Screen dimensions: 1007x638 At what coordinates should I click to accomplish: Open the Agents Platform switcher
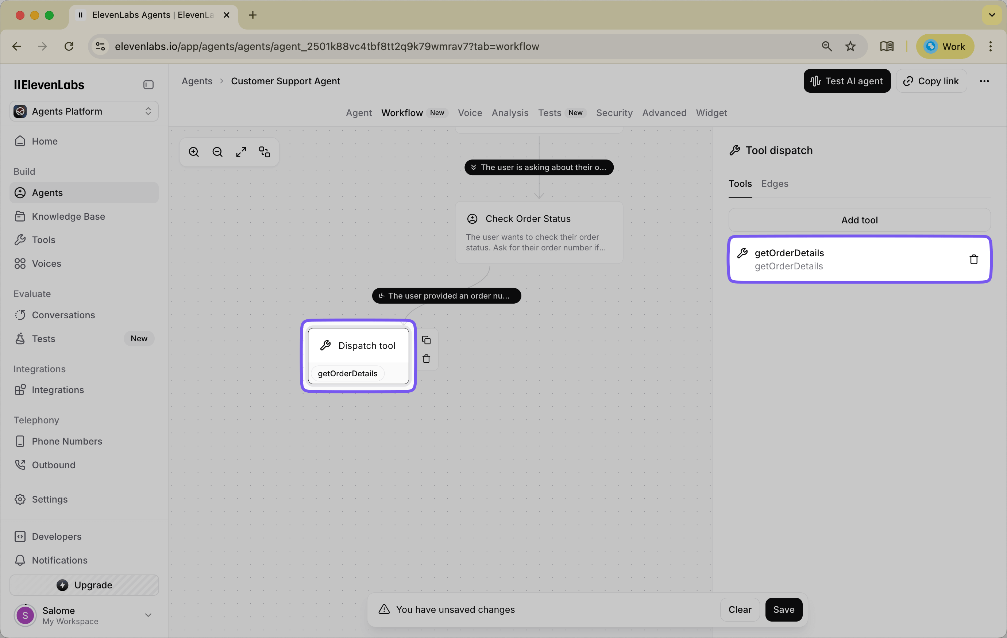84,111
